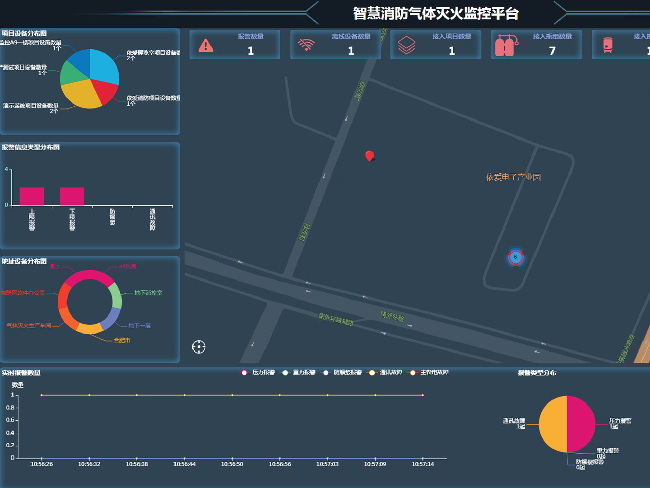Click the pink tank icon in the last card

[x=608, y=45]
